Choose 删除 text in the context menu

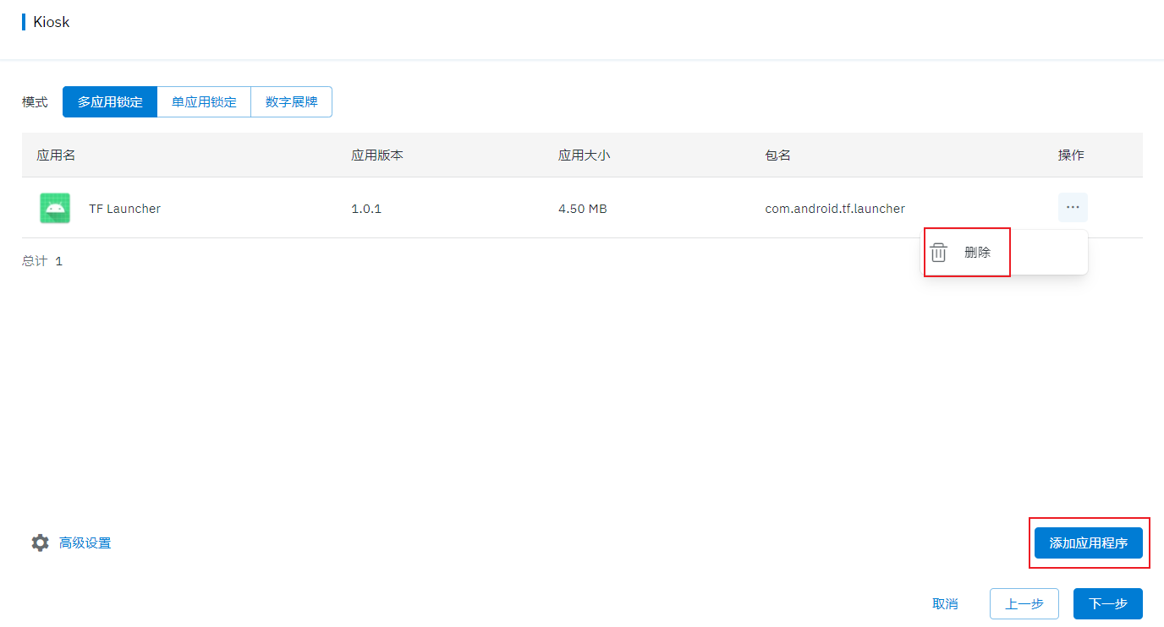coord(977,253)
